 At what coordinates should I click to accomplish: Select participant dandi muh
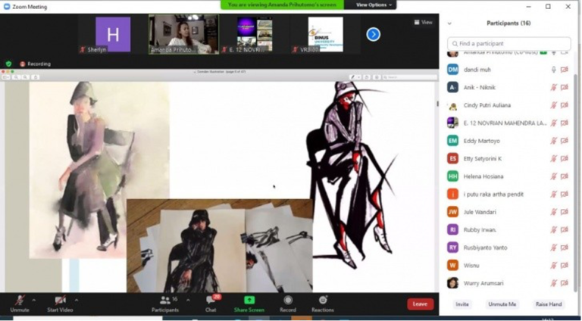(508, 70)
